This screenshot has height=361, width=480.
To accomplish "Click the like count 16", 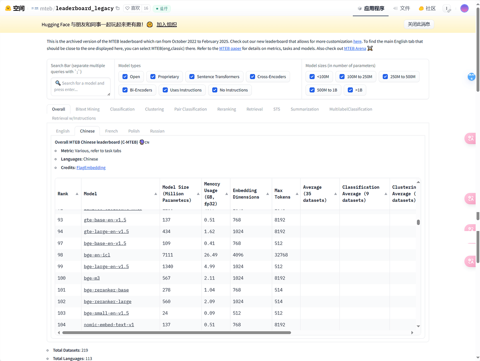I will pos(146,8).
